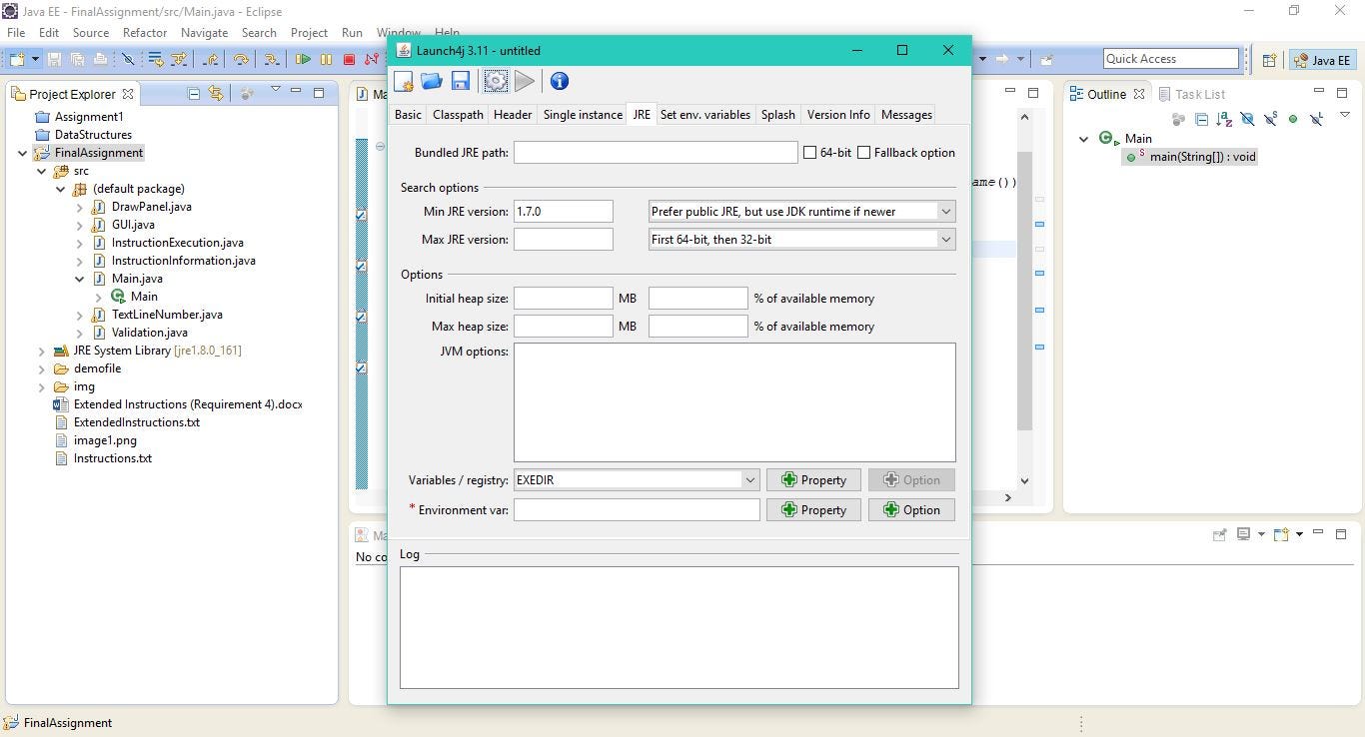Create a new Launch4j configuration
Screen dimensions: 1365x737
coord(404,81)
